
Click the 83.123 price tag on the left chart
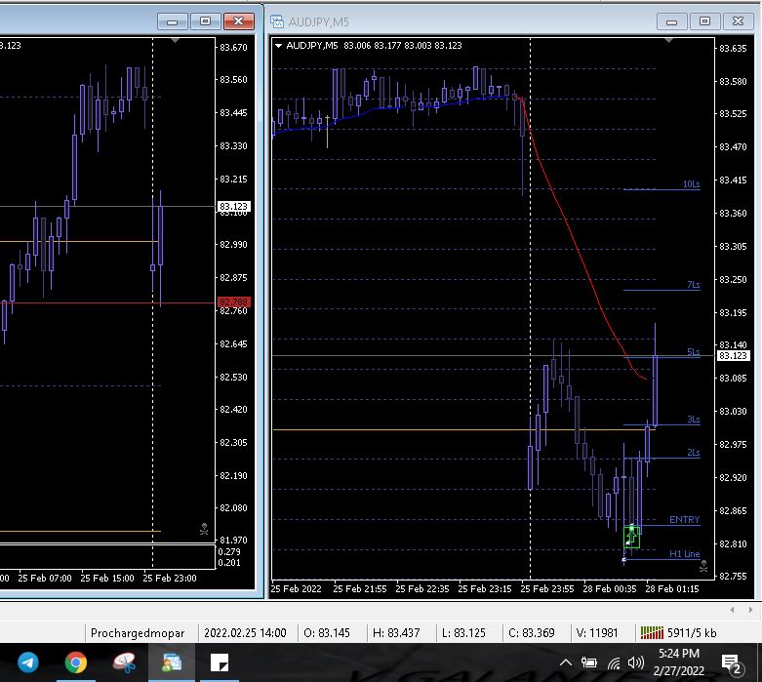point(234,206)
